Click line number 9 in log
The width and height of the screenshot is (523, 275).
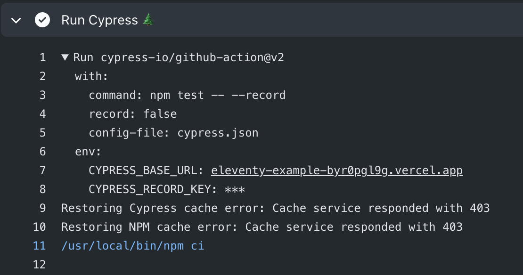click(x=43, y=208)
